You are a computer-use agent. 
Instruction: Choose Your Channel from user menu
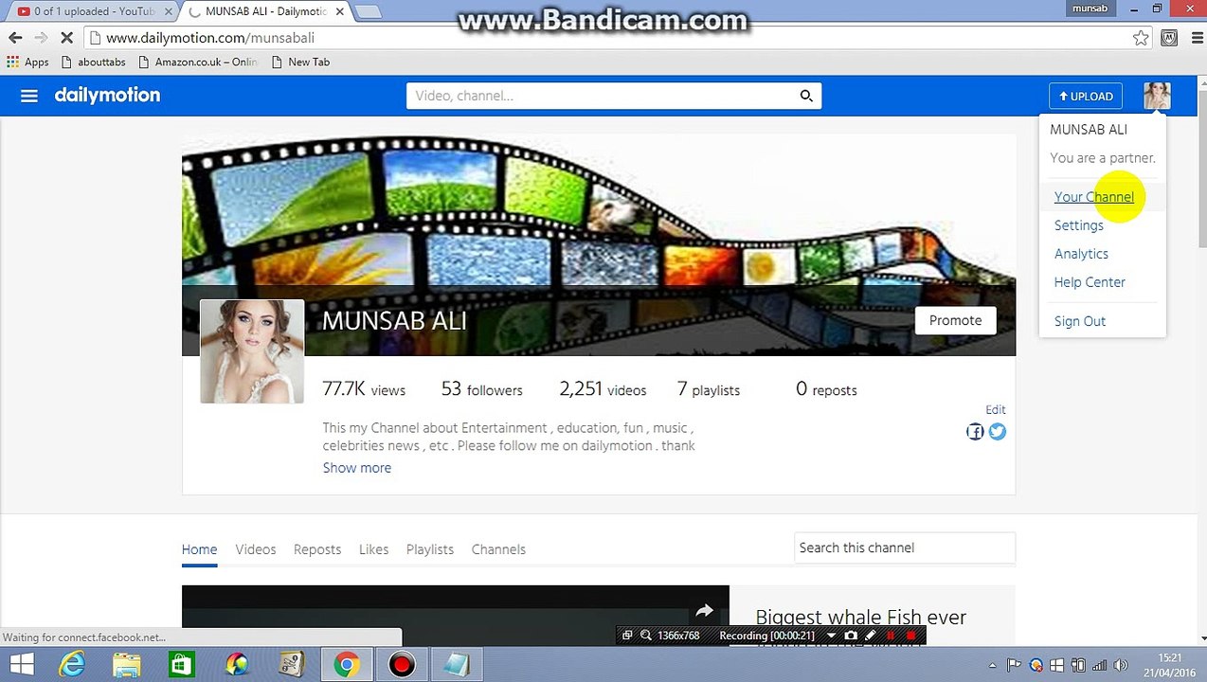[x=1093, y=197]
